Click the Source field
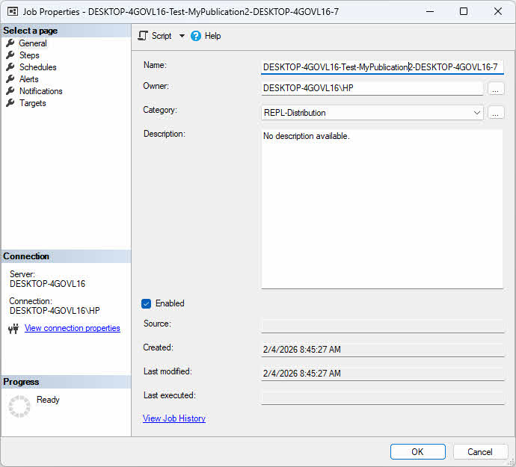Screen dimensions: 516x467 pyautogui.click(x=382, y=326)
